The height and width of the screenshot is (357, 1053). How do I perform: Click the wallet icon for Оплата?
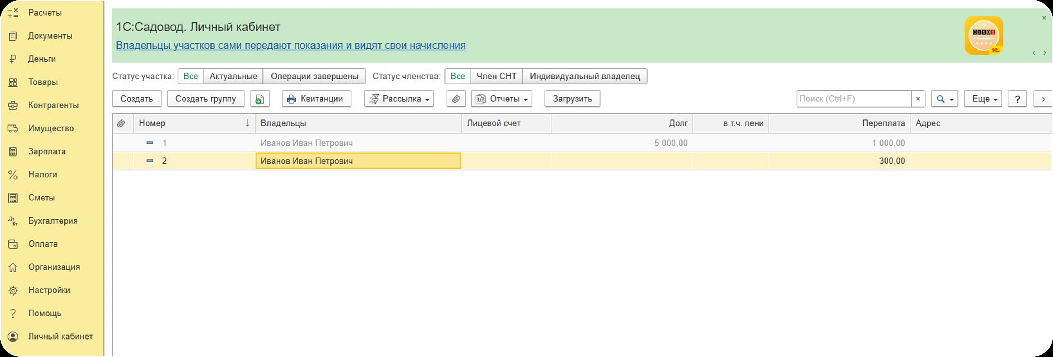click(13, 244)
